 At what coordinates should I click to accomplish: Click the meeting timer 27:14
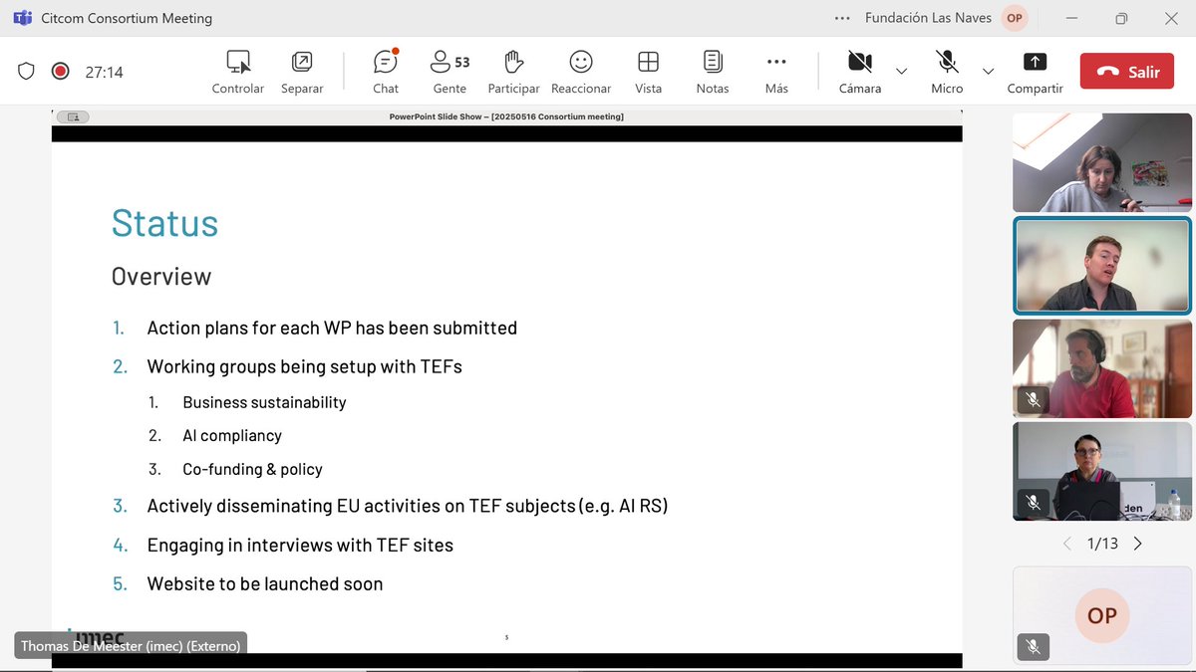click(105, 72)
